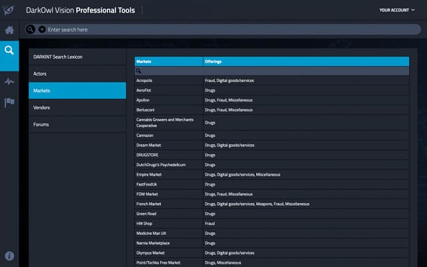Viewport: 427px width, 267px height.
Task: Select the HM Shop market row
Action: (272, 224)
